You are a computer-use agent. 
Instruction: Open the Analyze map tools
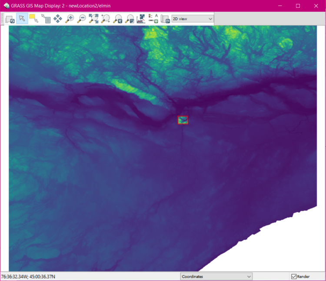(141, 19)
